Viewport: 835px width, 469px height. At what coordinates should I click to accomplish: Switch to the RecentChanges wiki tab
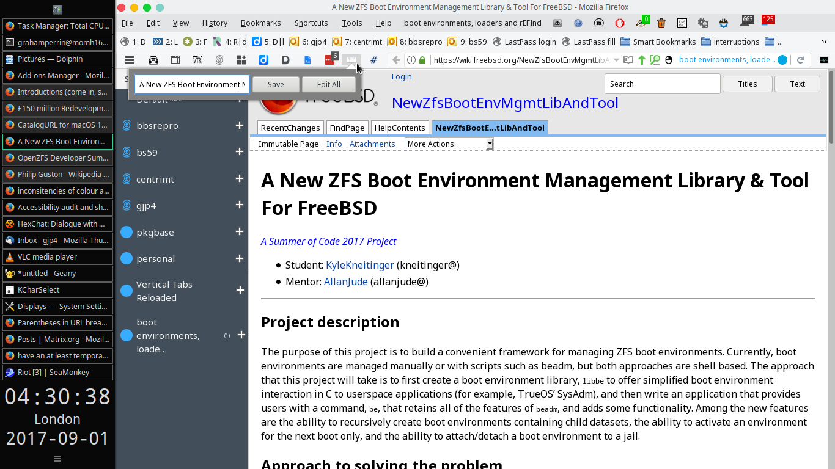click(x=290, y=128)
